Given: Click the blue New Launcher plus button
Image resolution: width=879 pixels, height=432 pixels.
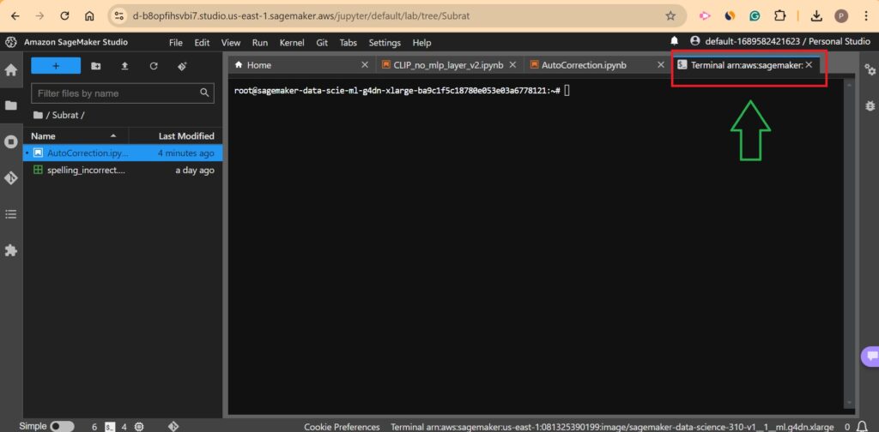Looking at the screenshot, I should [x=56, y=66].
